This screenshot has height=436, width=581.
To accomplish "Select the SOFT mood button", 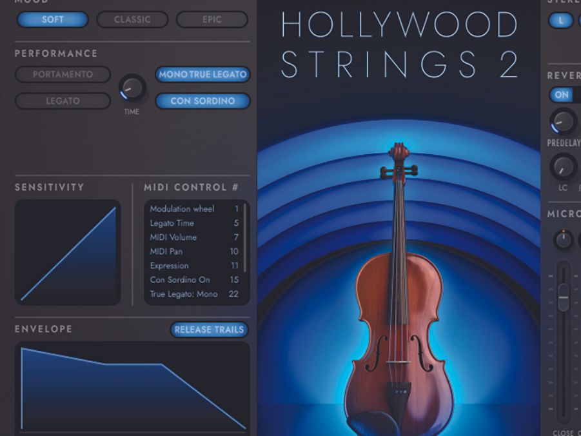I will [x=53, y=19].
